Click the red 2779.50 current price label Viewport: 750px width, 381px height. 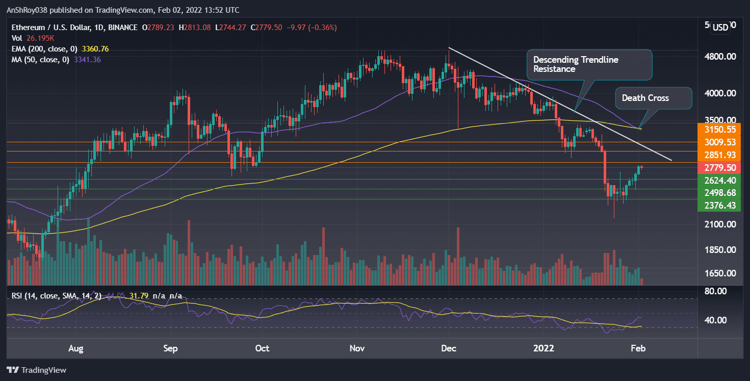[721, 167]
